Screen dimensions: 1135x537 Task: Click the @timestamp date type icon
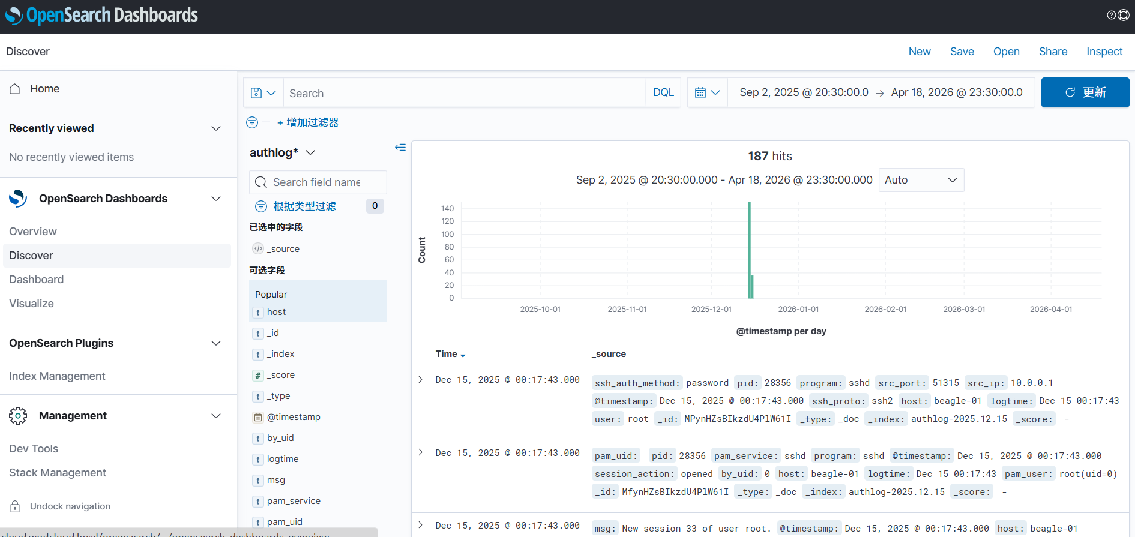coord(258,417)
